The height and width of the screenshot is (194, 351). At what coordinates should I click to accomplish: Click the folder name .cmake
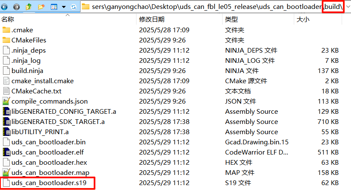[x=22, y=30]
